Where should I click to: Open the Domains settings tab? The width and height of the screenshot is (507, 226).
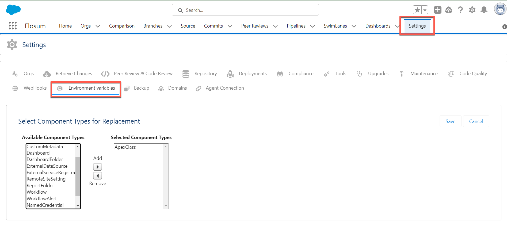(x=173, y=88)
